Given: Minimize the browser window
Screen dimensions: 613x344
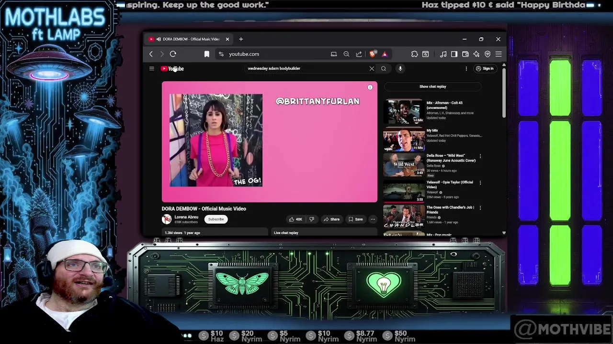Looking at the screenshot, I should pyautogui.click(x=464, y=39).
